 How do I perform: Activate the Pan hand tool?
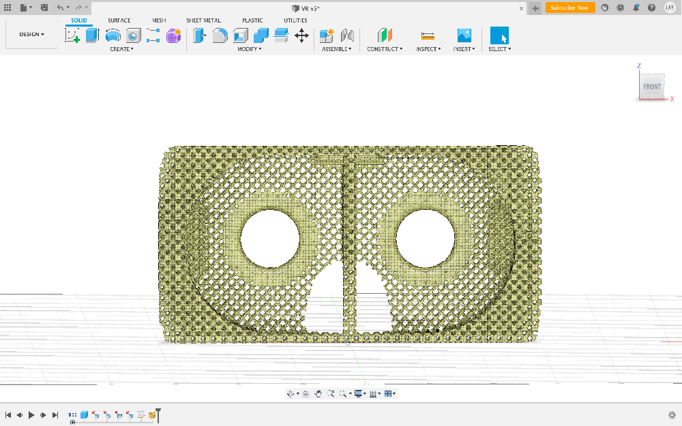click(x=318, y=394)
